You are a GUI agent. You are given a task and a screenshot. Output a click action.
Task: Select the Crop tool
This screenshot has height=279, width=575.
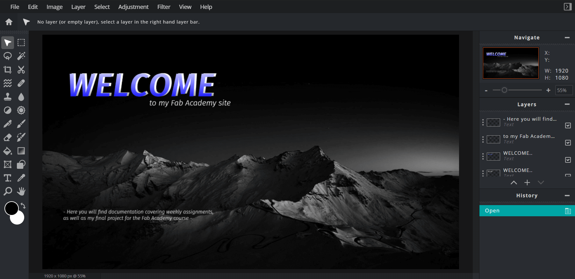8,70
